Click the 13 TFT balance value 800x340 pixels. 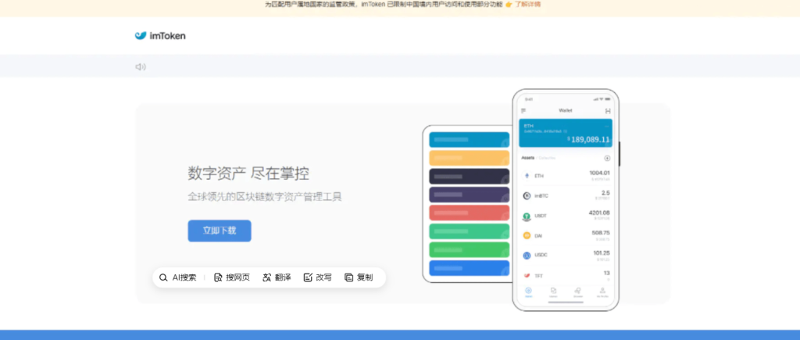pyautogui.click(x=606, y=273)
